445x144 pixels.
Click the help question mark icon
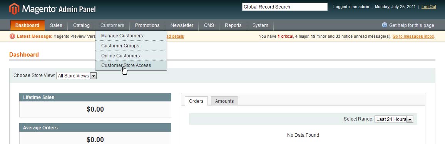(385, 25)
